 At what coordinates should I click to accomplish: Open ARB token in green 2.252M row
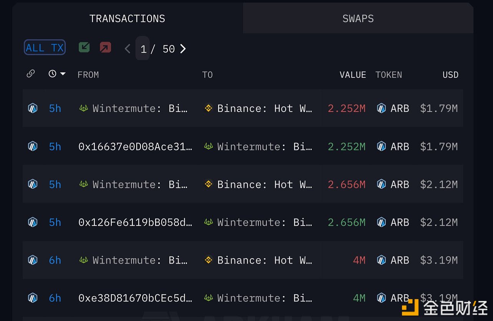(393, 146)
